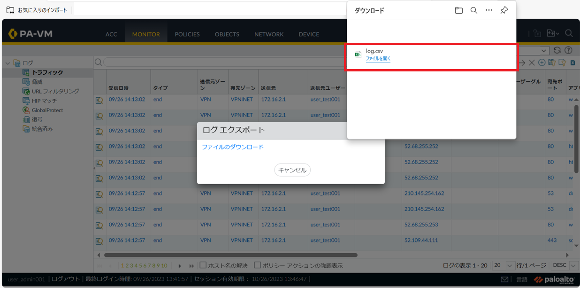Screen dimensions: 580x288
Task: Click the global search magnifier in header
Action: pyautogui.click(x=569, y=33)
